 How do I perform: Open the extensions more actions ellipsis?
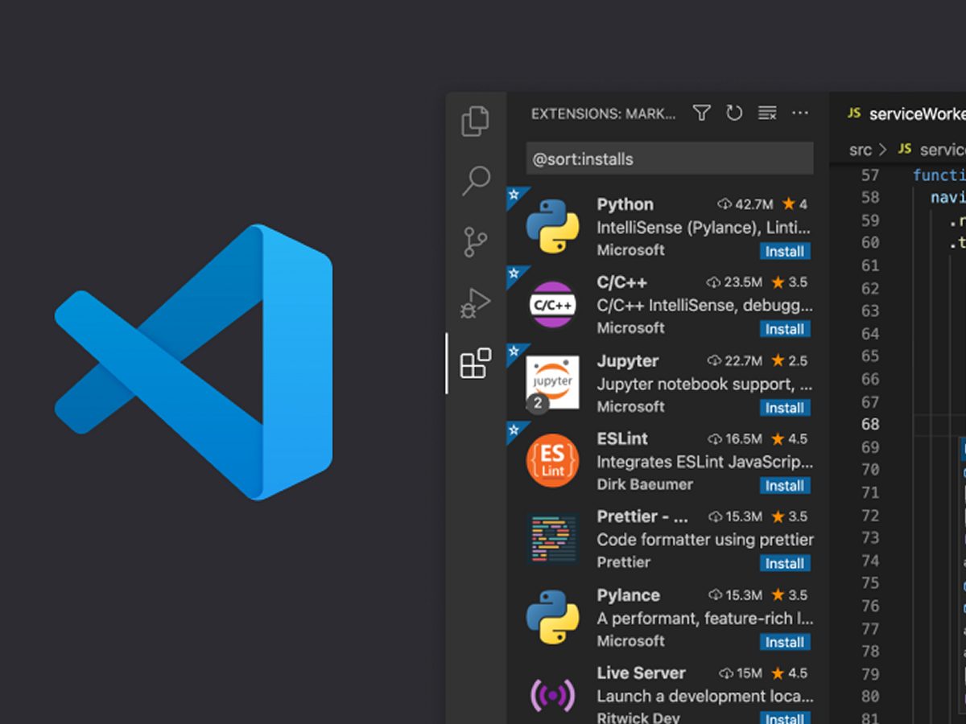(800, 113)
